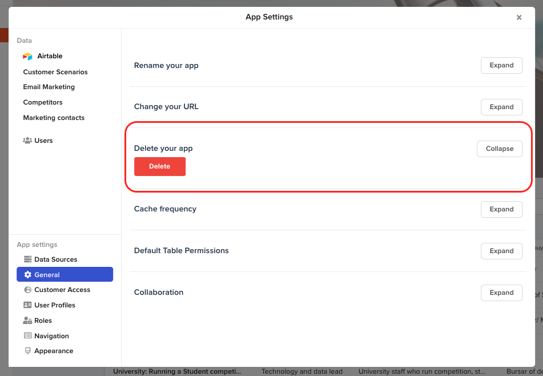Screen dimensions: 543x376
Task: Click the Users group icon
Action: pos(27,141)
